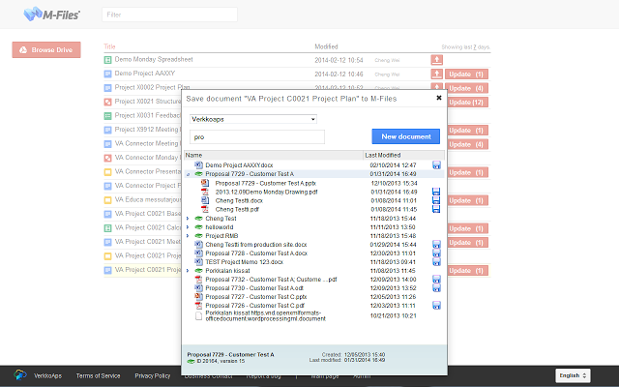Collapse the Proposal 7729 - Customer Test A folder
This screenshot has width=619, height=387.
[x=188, y=174]
